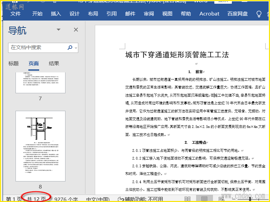Viewport: 270px width, 202px height.
Task: Switch to Print Layout view icon
Action: (205, 199)
